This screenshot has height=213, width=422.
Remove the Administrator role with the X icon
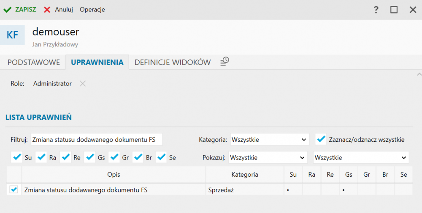point(83,84)
